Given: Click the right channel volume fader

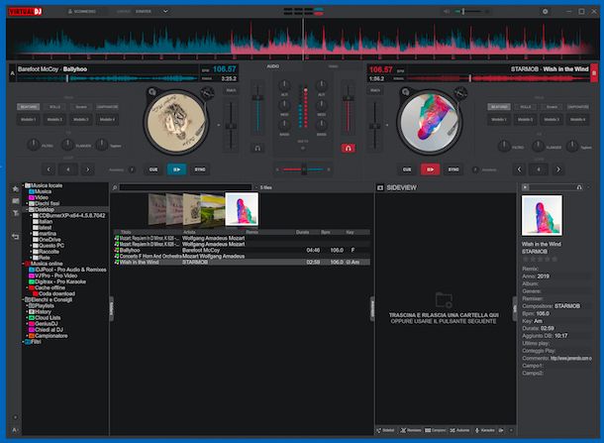Looking at the screenshot, I should tap(349, 98).
